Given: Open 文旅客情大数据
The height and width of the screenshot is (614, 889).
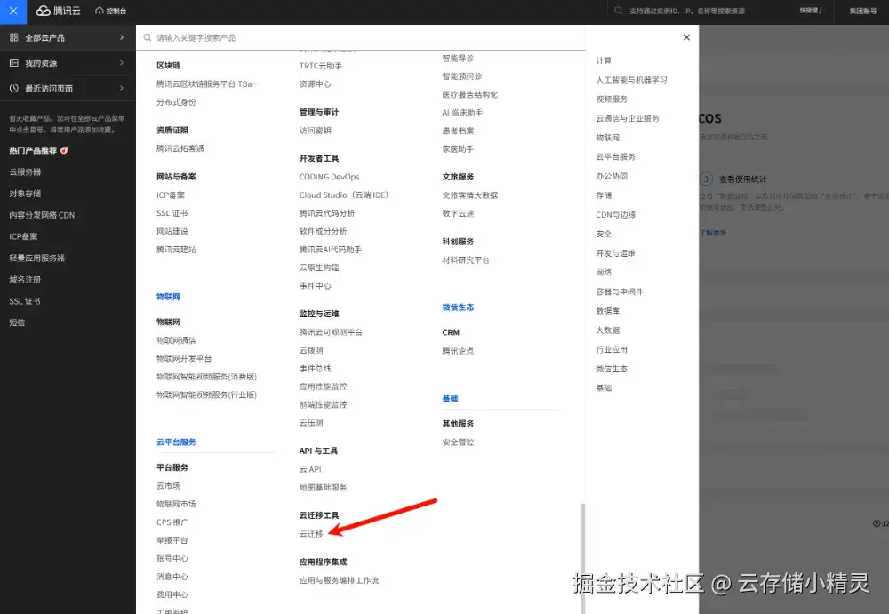Looking at the screenshot, I should (470, 195).
